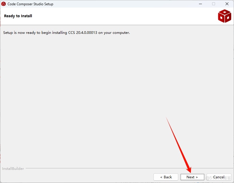Click the 'Code Composer Studio Setup' window title
Image resolution: width=234 pixels, height=183 pixels.
click(x=30, y=4)
